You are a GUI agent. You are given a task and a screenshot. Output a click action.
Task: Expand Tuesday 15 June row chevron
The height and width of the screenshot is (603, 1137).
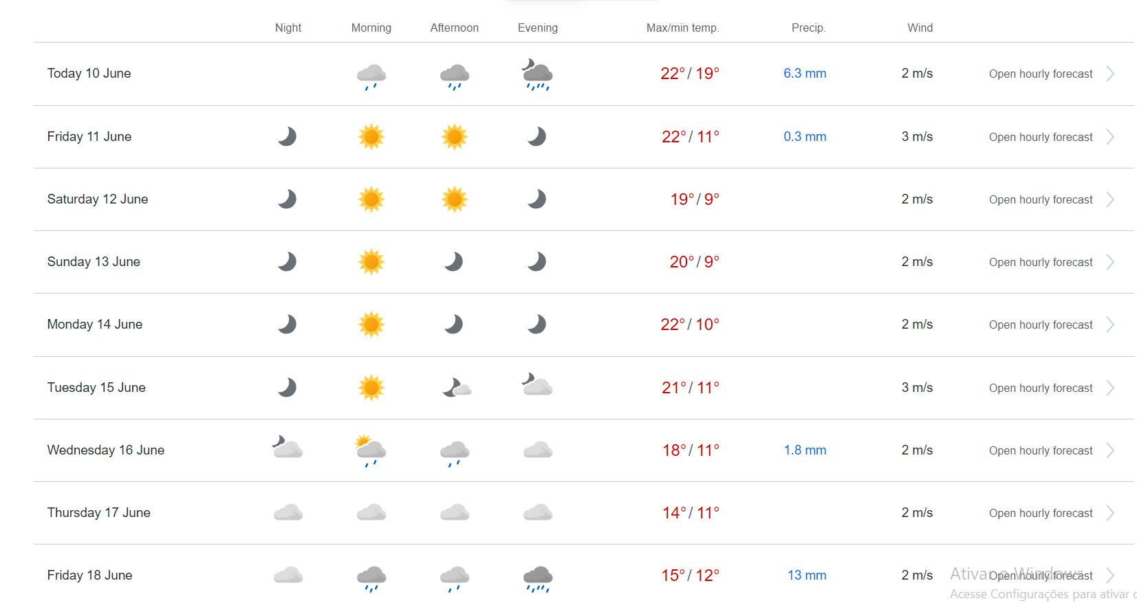(1110, 388)
